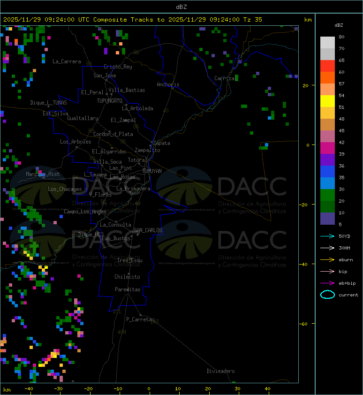363x395 pixels.
Task: Click the La_Arboleda location label
Action: pos(137,108)
